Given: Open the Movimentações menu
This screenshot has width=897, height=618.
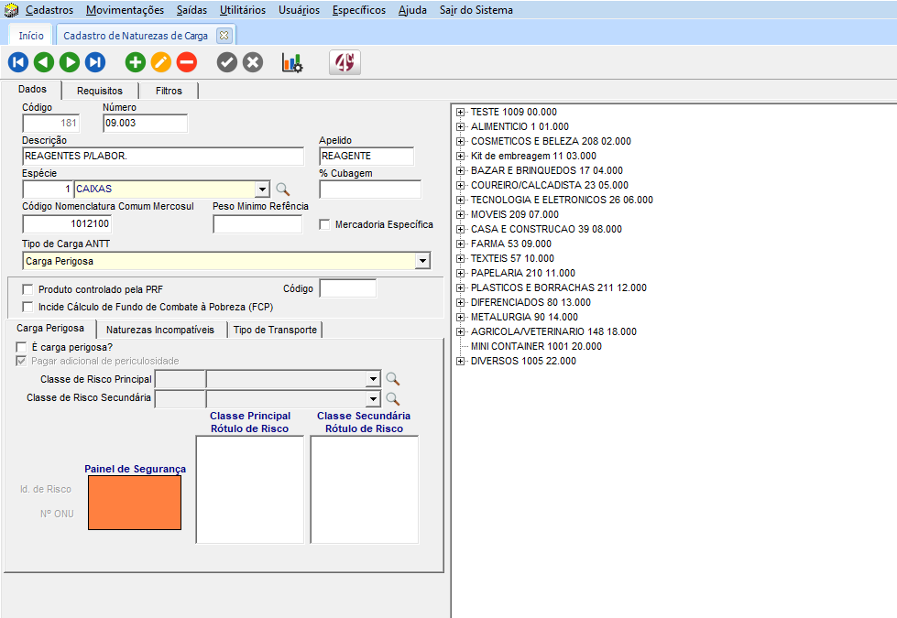Looking at the screenshot, I should [125, 10].
